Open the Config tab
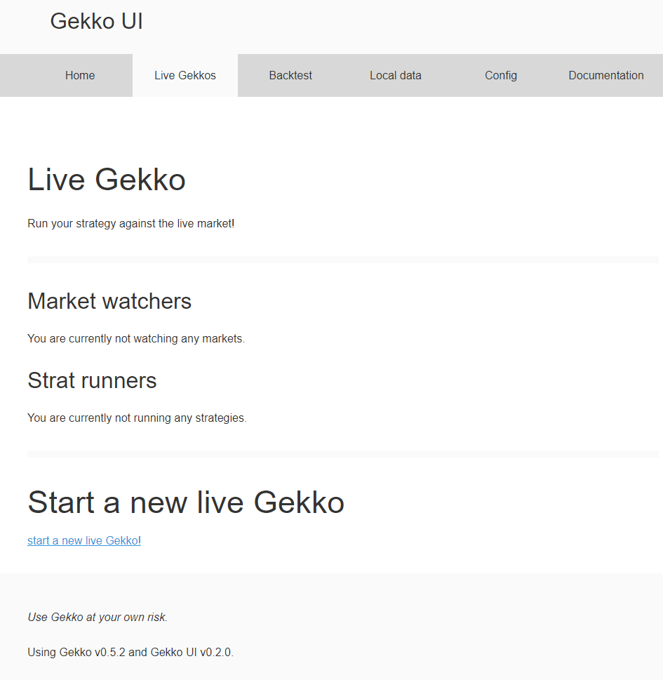663x680 pixels. [501, 76]
